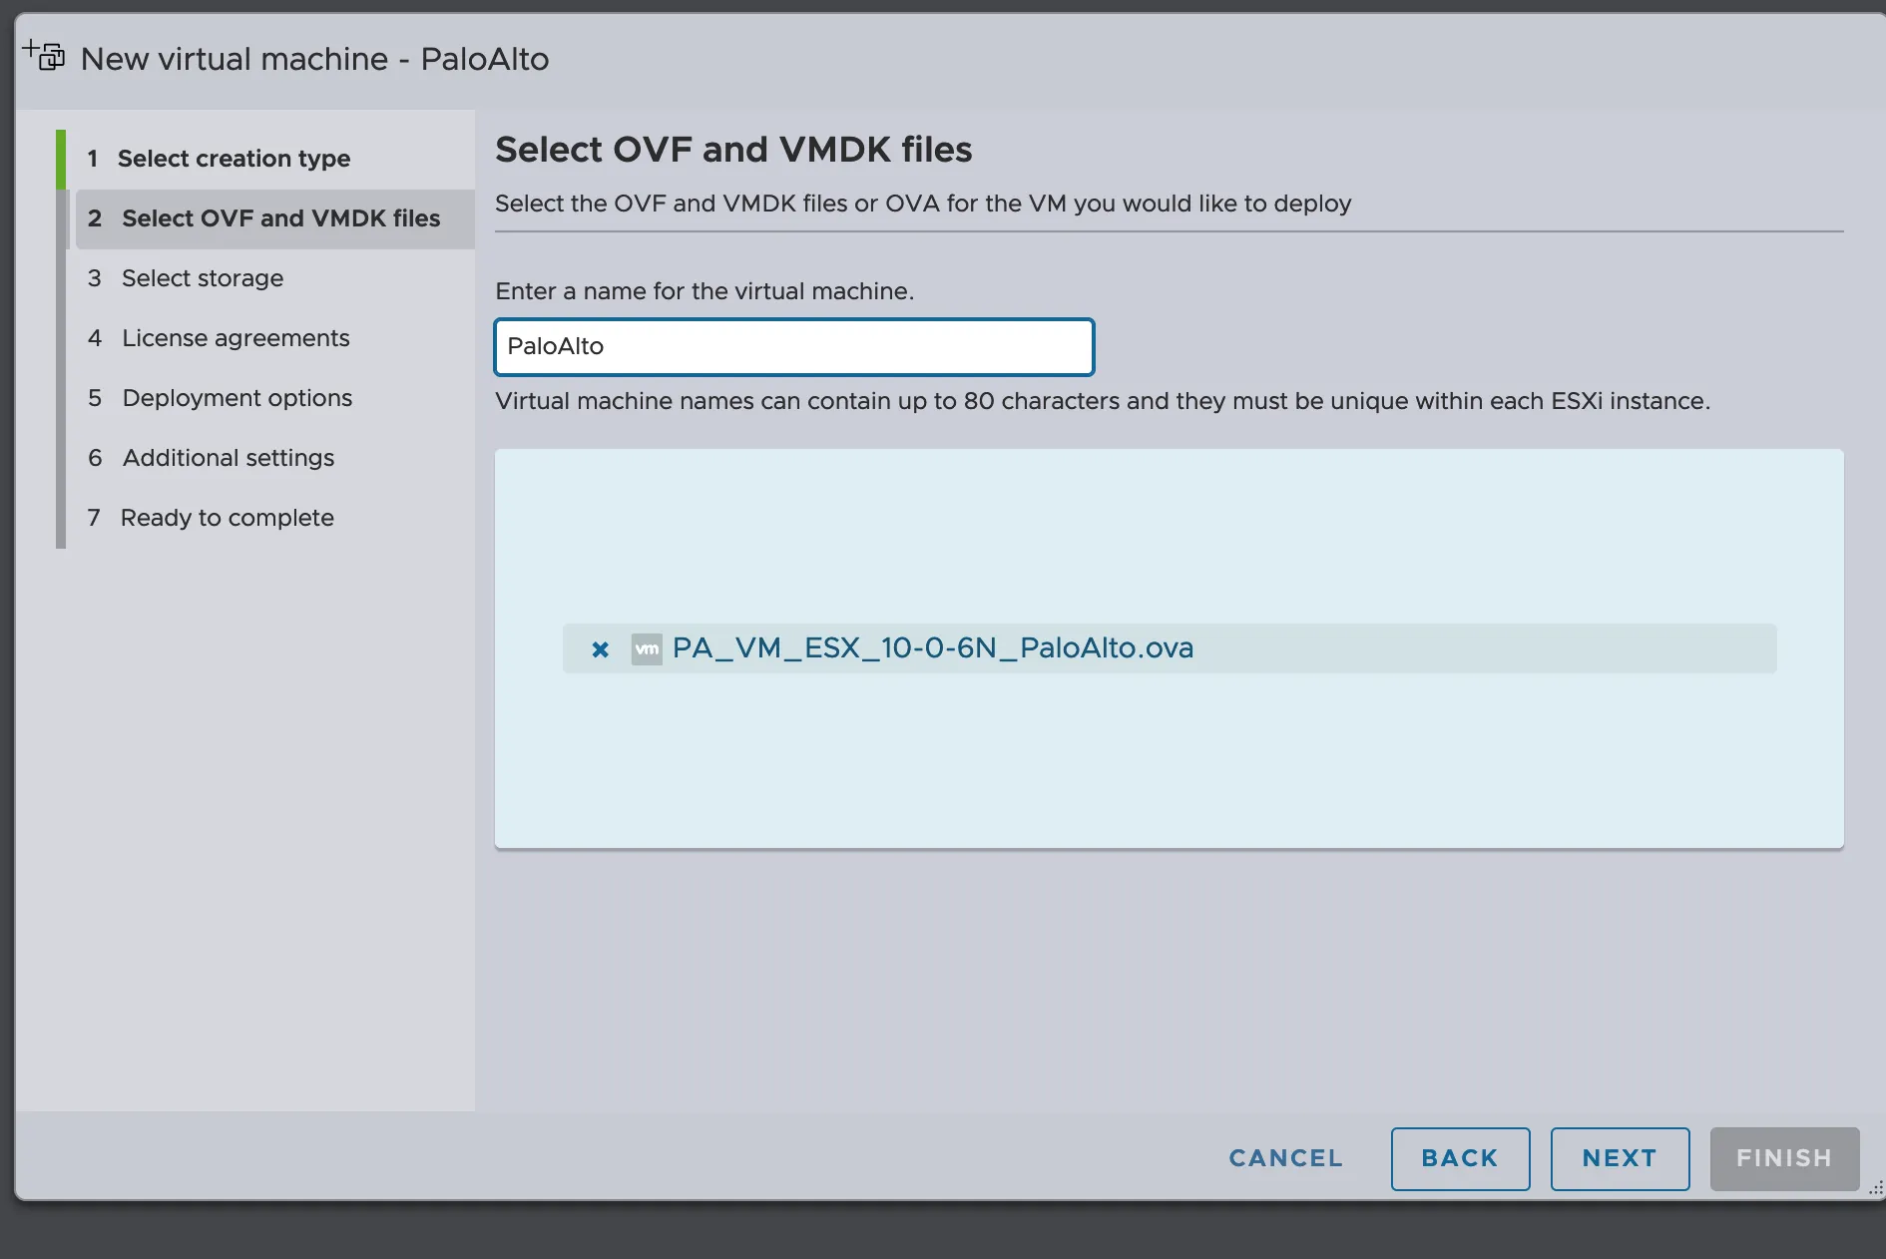The width and height of the screenshot is (1886, 1259).
Task: Click NEXT to continue to storage
Action: click(x=1619, y=1158)
